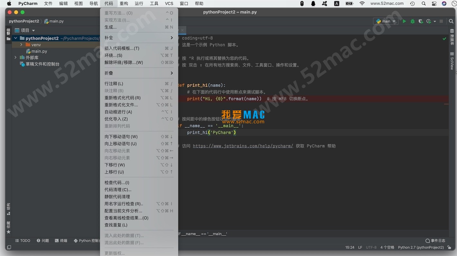Open the 重构 menu in menu bar
The width and height of the screenshot is (457, 256).
[x=124, y=4]
